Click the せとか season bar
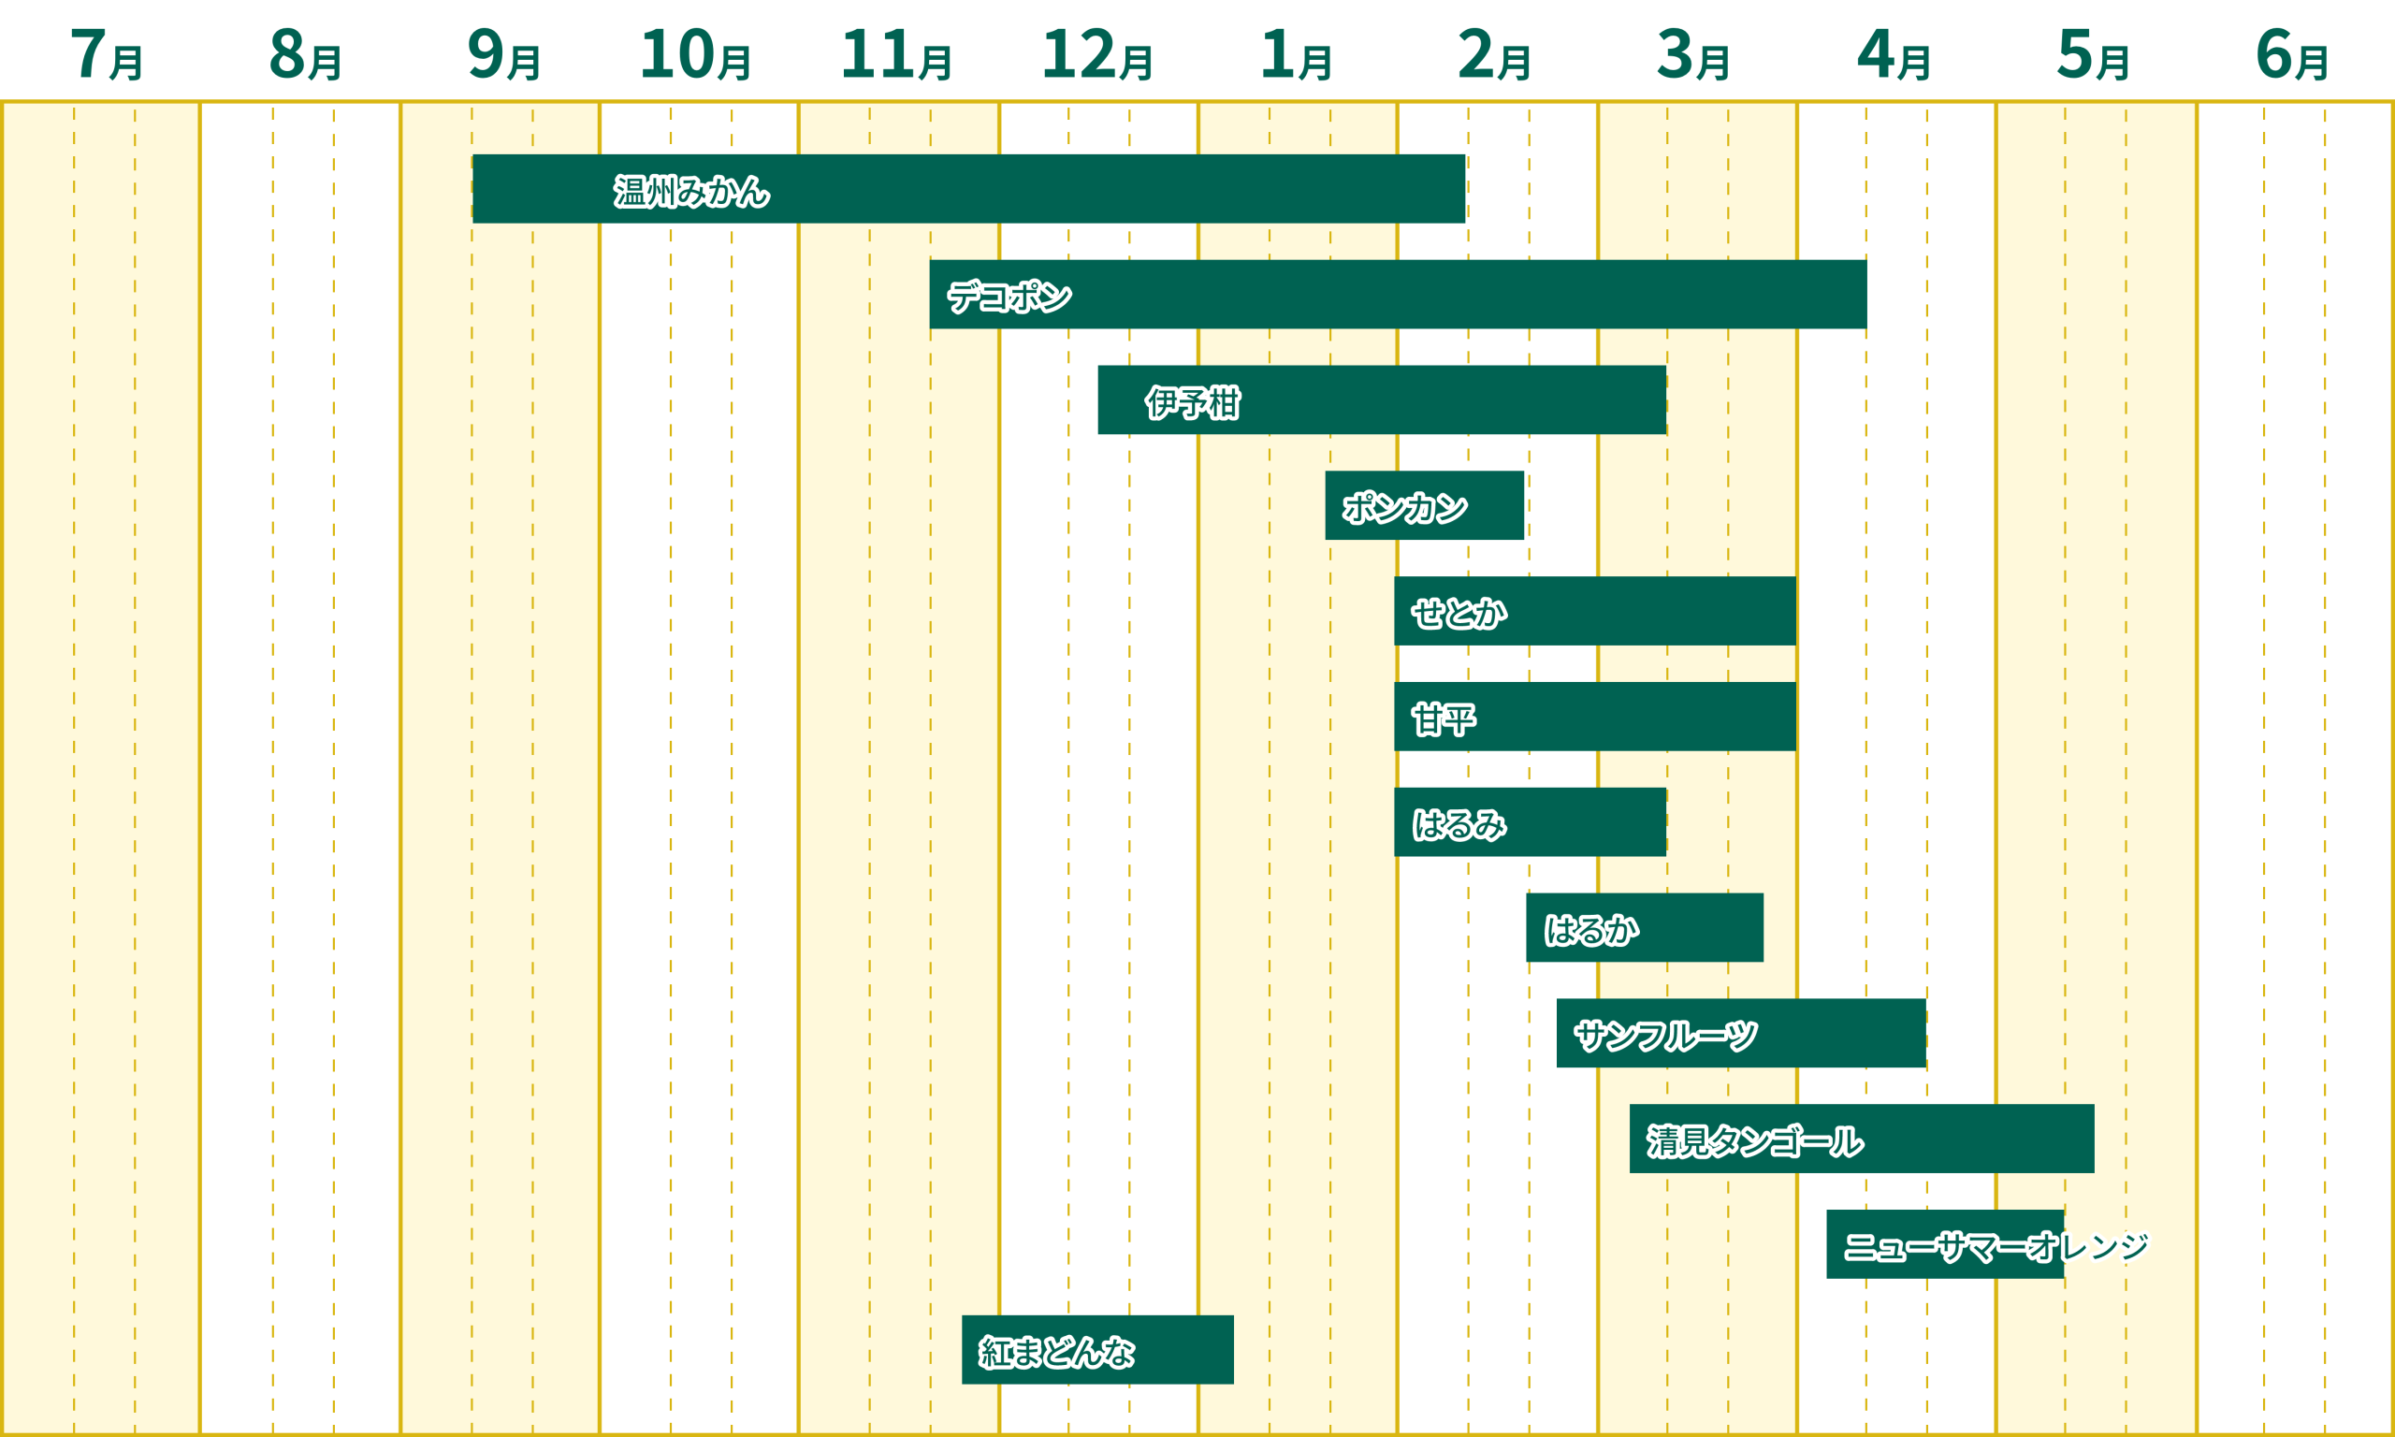The height and width of the screenshot is (1437, 2395). click(1594, 611)
